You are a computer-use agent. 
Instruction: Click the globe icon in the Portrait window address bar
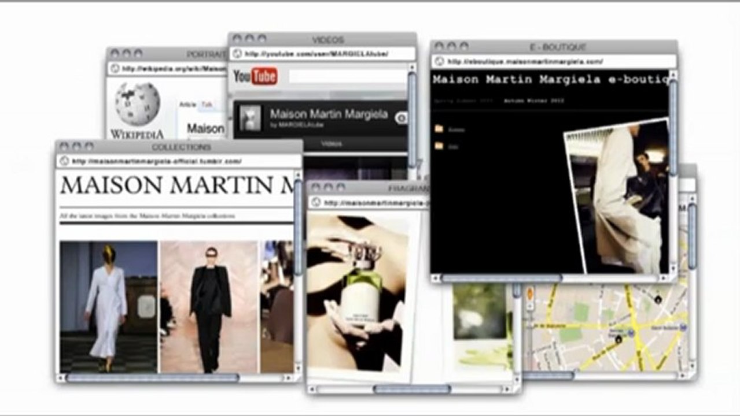coord(115,68)
